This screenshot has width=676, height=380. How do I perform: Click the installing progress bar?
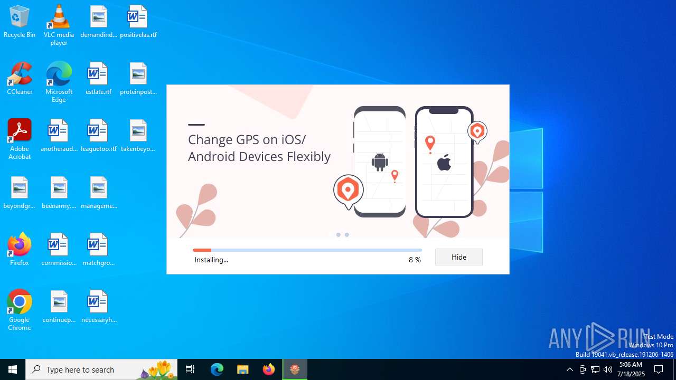(307, 250)
